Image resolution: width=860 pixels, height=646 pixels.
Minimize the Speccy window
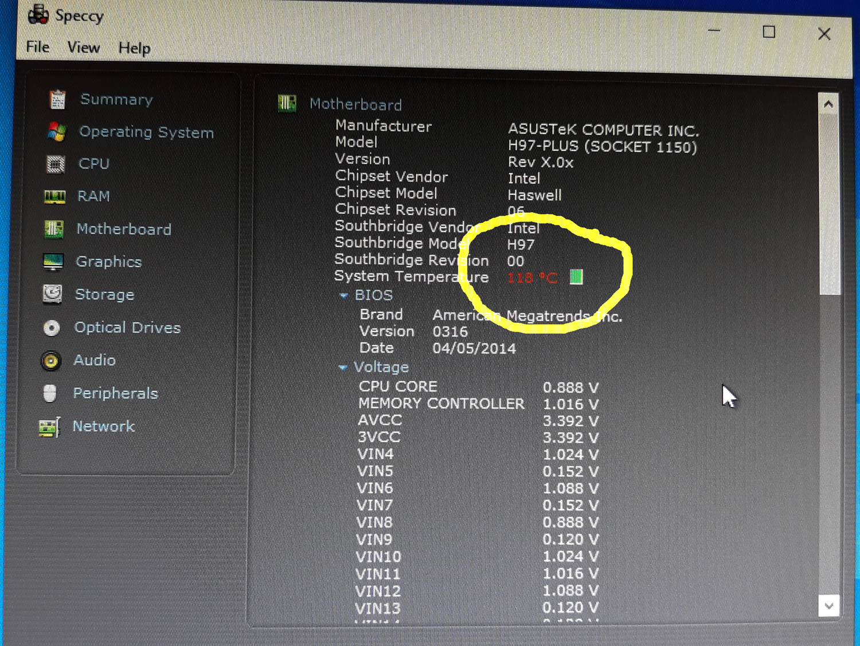tap(714, 30)
